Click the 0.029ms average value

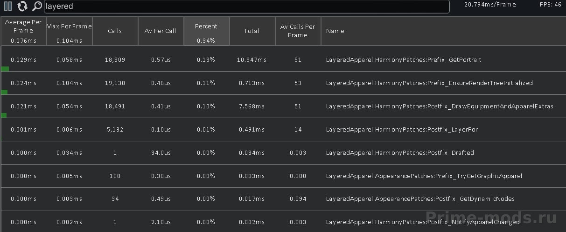(x=23, y=60)
